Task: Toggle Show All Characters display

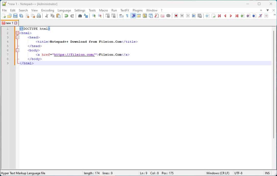Action: (127, 15)
